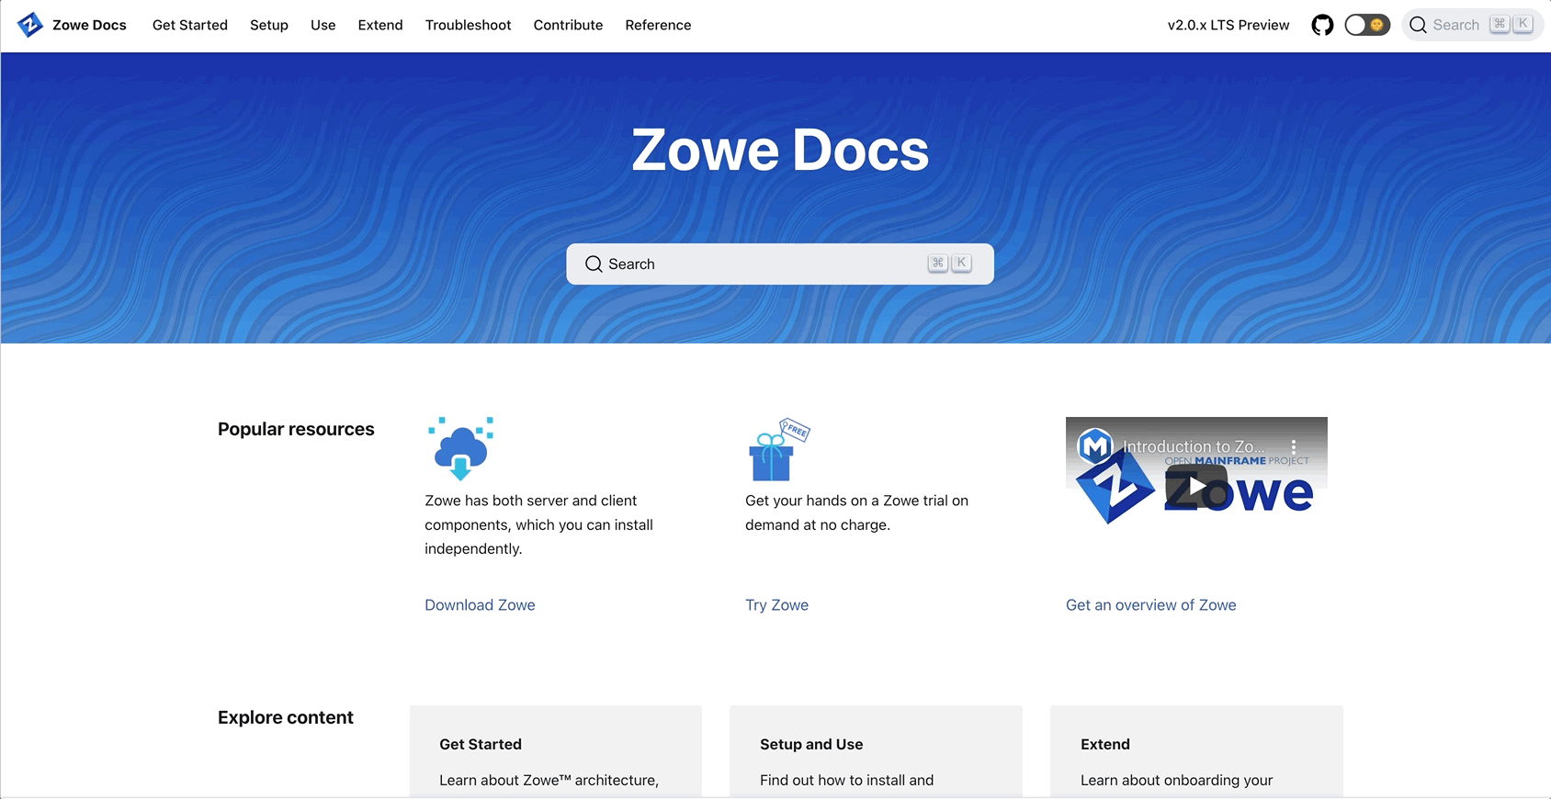1551x799 pixels.
Task: Open the Troubleshoot menu
Action: tap(468, 25)
